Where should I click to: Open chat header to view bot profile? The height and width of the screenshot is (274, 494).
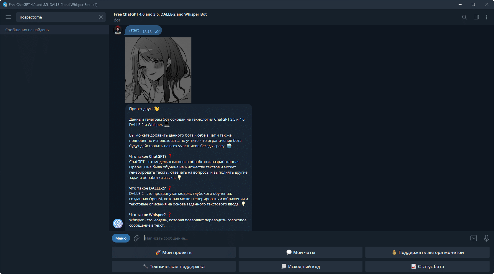tap(160, 17)
